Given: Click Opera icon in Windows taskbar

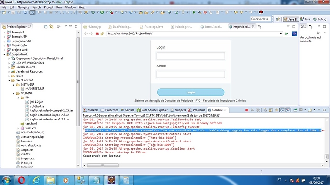Looking at the screenshot, I should tap(21, 180).
